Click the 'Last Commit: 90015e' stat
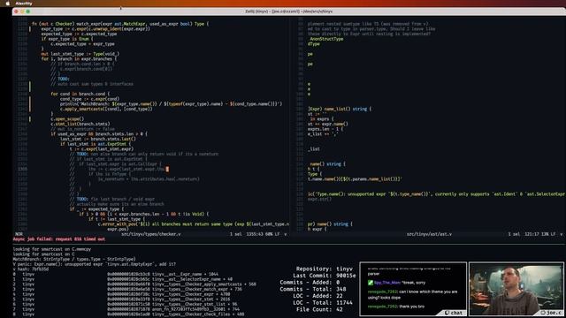 point(325,276)
